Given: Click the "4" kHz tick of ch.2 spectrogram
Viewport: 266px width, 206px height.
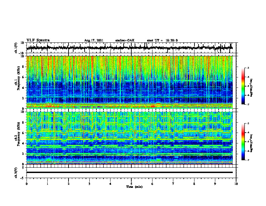Looking at the screenshot, I should pyautogui.click(x=24, y=143).
